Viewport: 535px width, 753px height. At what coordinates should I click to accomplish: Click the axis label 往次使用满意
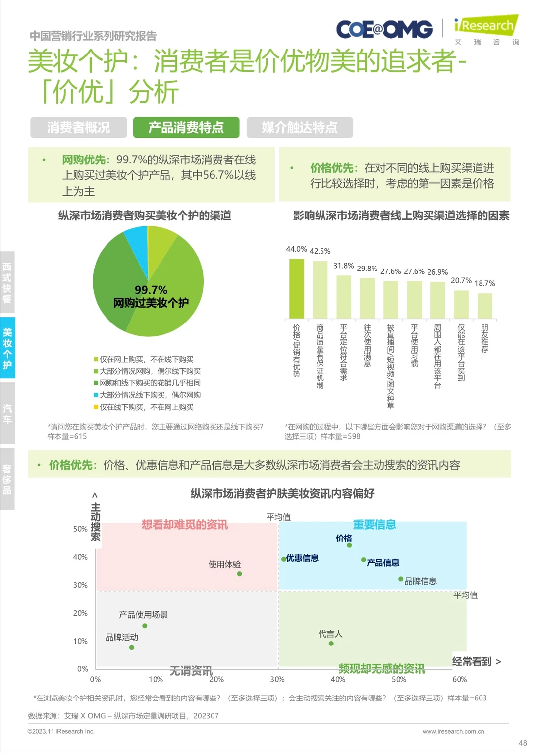click(367, 345)
